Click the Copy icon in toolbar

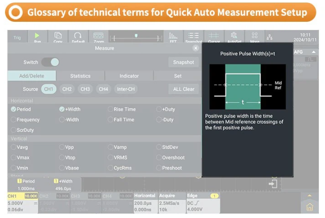click(x=58, y=38)
